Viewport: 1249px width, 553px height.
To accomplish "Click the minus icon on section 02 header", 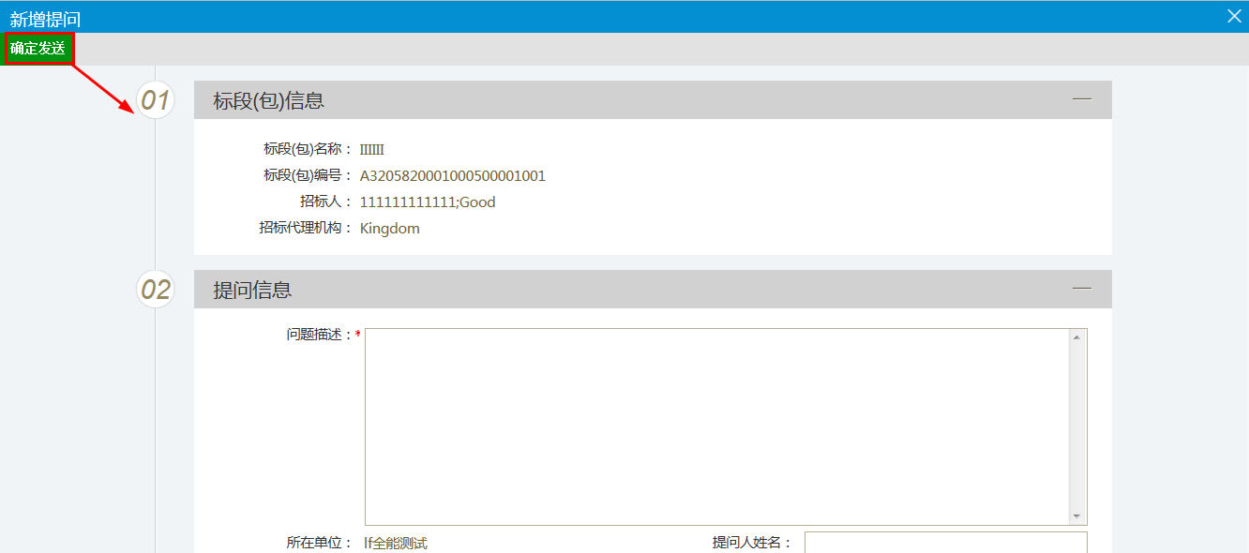I will point(1081,289).
